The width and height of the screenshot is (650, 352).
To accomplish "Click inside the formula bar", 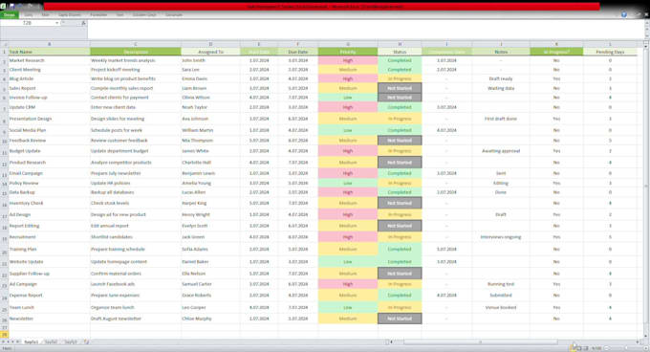I will 365,29.
